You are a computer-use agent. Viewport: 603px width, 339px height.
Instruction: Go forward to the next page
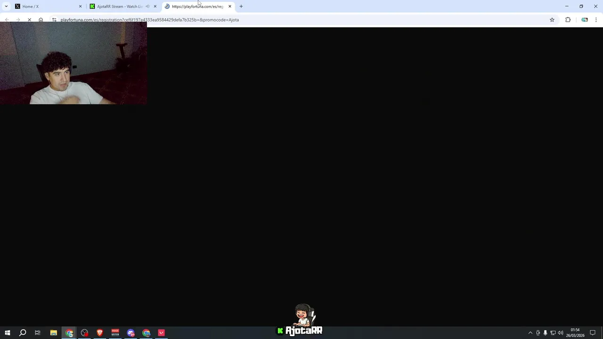coord(18,20)
